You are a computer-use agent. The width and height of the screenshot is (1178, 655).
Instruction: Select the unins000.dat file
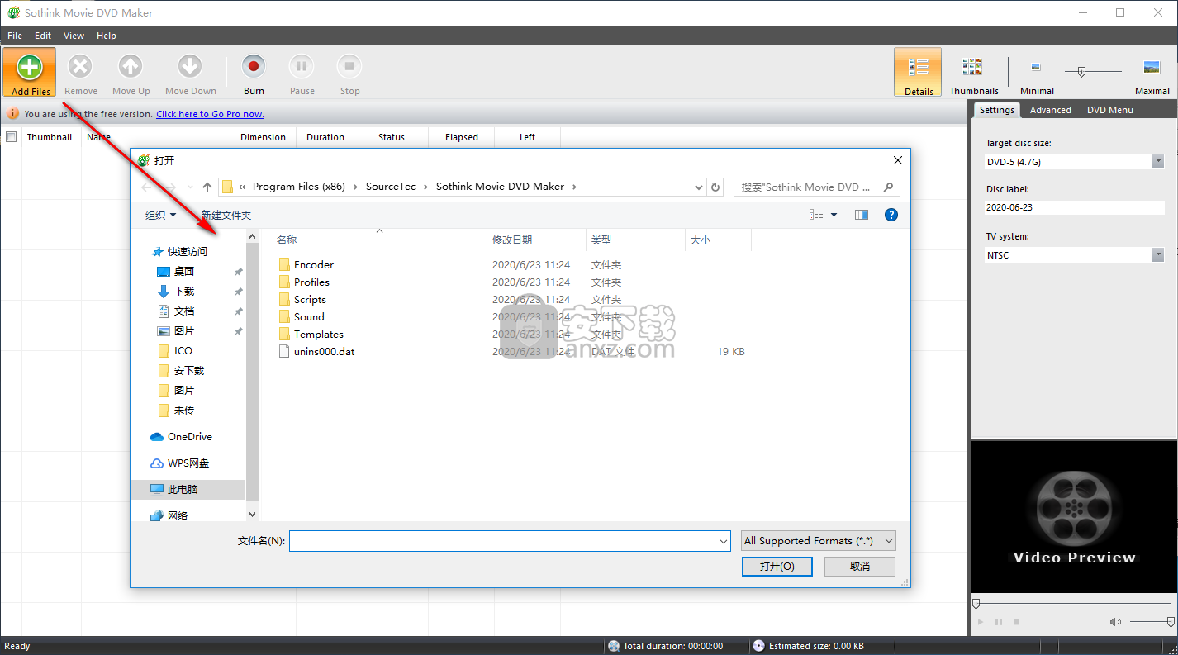(324, 351)
